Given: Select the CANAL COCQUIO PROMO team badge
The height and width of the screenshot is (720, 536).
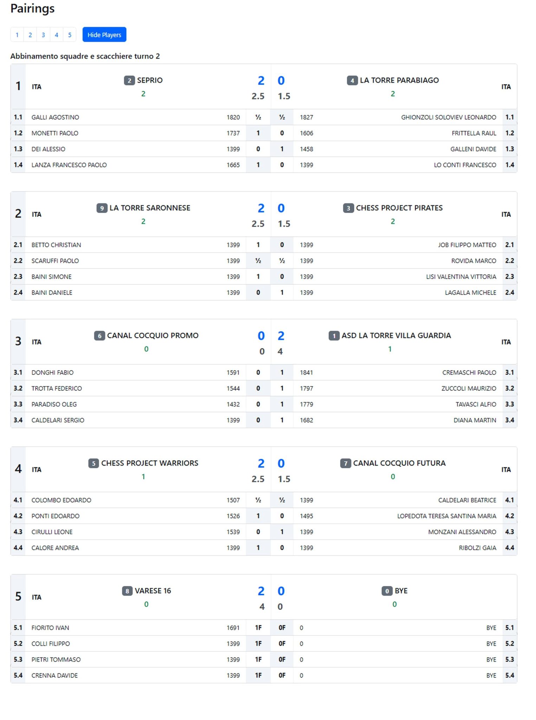Looking at the screenshot, I should [99, 336].
